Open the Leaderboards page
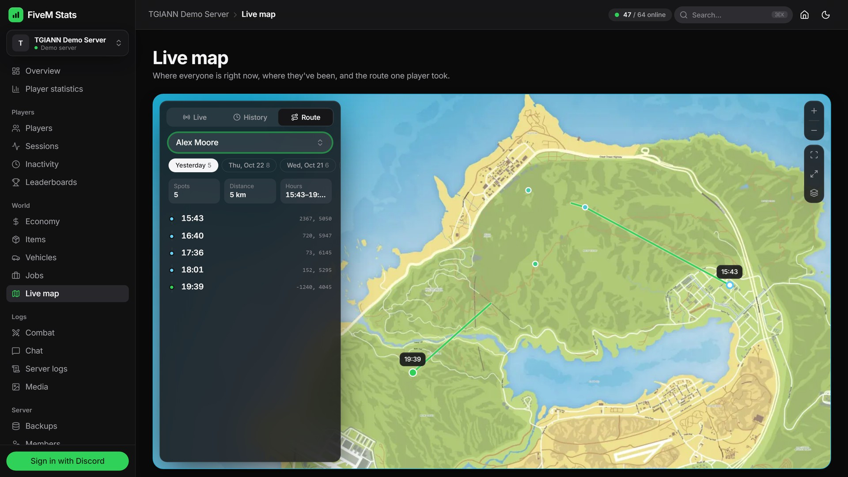Image resolution: width=848 pixels, height=477 pixels. [x=68, y=182]
